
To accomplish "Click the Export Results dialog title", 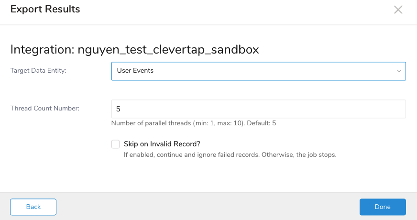I will (45, 9).
